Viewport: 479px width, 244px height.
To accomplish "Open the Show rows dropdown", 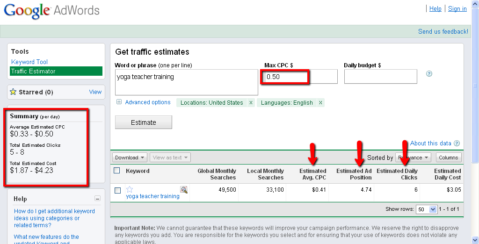I will 426,209.
